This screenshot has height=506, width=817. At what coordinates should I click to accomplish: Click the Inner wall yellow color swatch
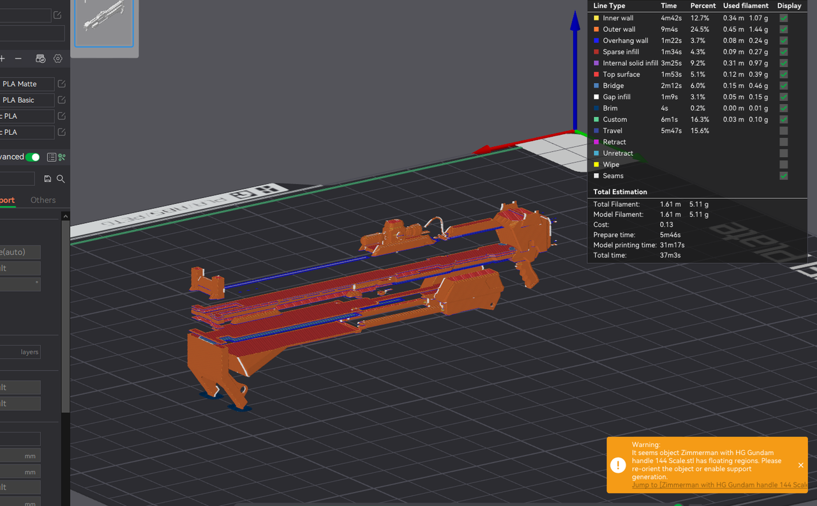coord(596,18)
